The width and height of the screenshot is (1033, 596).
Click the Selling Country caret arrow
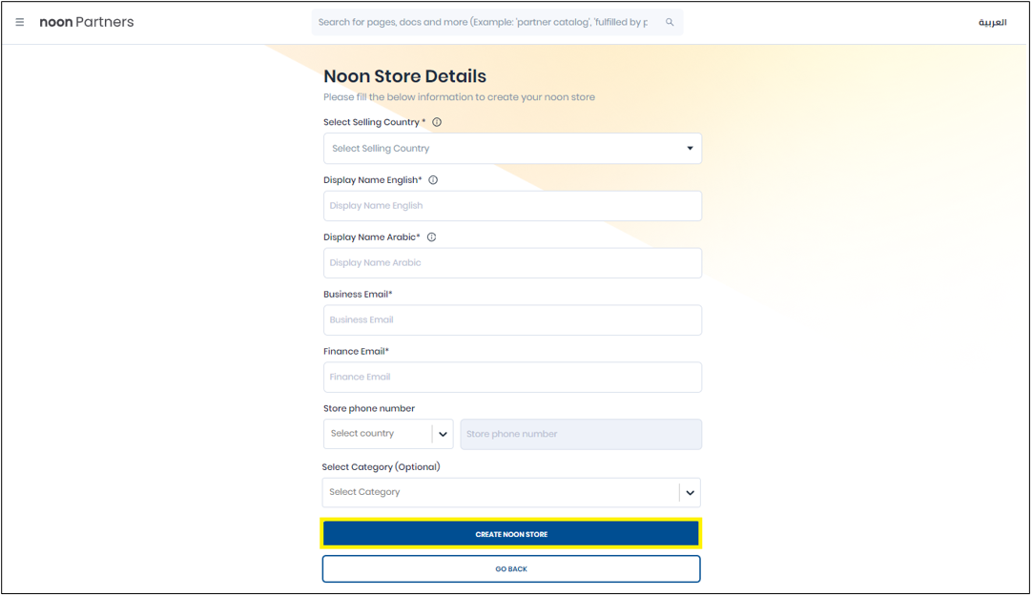coord(690,149)
